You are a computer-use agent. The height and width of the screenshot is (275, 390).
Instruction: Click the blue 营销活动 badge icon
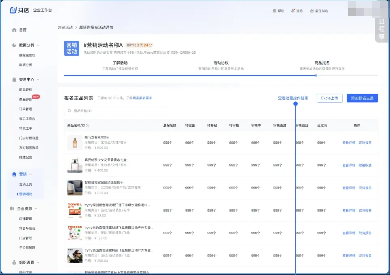[72, 48]
